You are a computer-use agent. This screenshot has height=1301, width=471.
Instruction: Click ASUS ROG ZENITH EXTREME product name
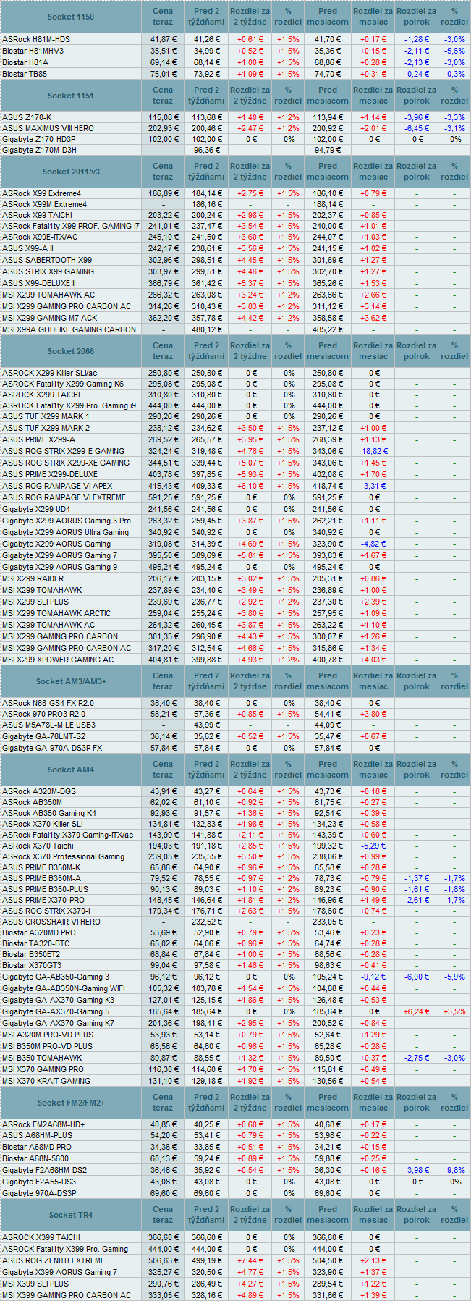click(54, 1261)
